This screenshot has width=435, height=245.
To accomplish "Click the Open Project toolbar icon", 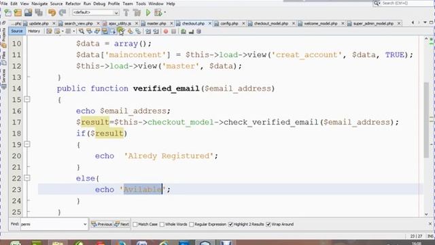I will click(28, 12).
